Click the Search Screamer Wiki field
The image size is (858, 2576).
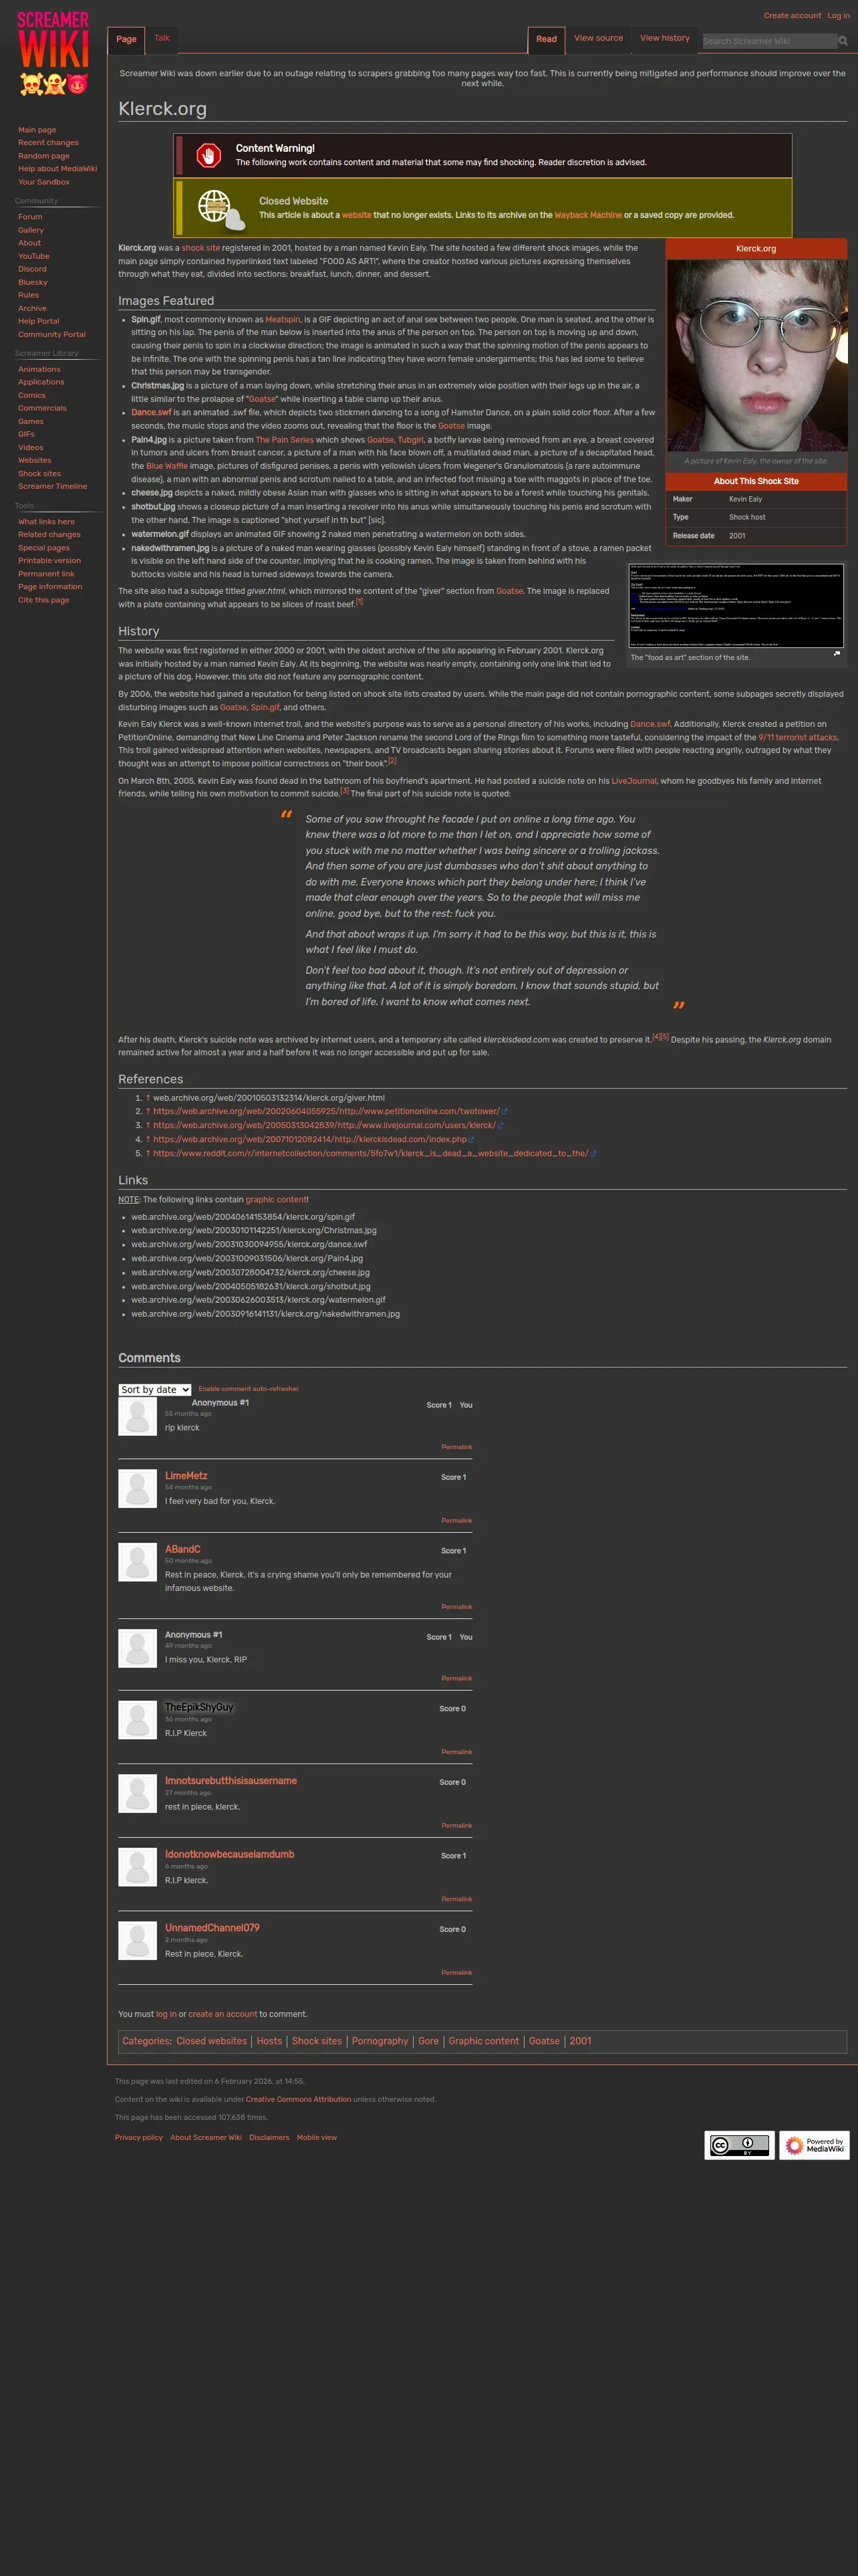[769, 41]
